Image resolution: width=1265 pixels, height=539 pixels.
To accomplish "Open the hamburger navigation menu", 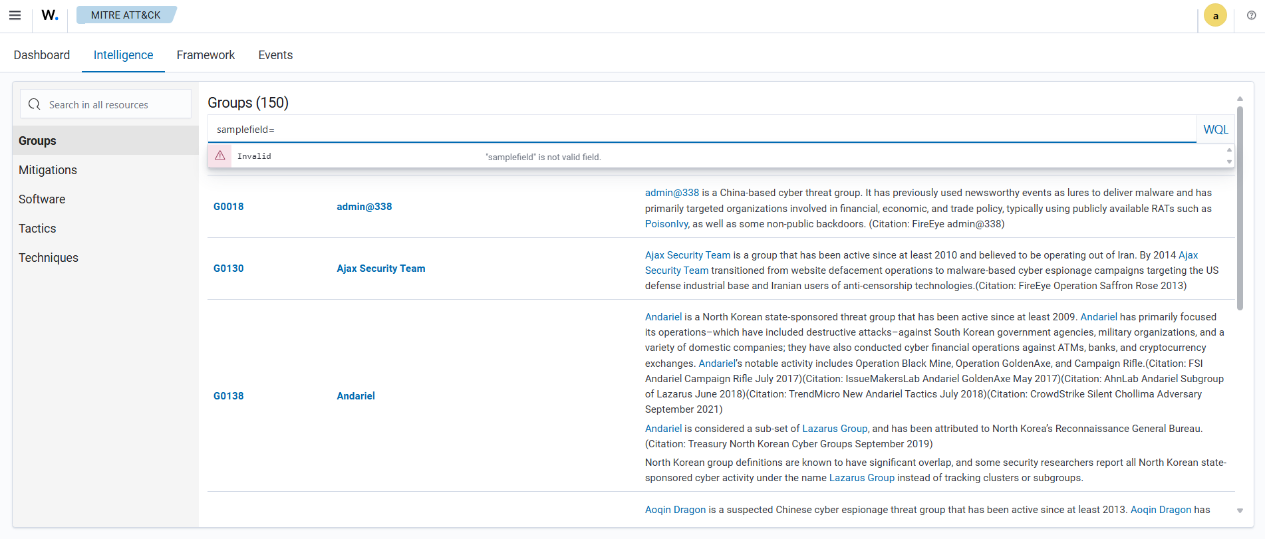I will (x=15, y=15).
